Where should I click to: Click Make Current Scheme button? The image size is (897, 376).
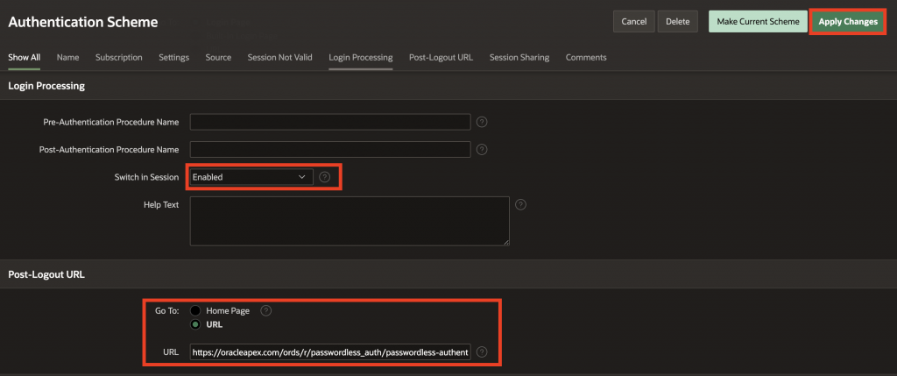758,22
